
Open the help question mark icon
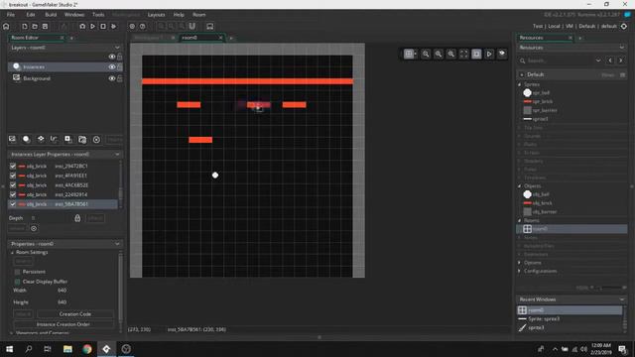[143, 27]
